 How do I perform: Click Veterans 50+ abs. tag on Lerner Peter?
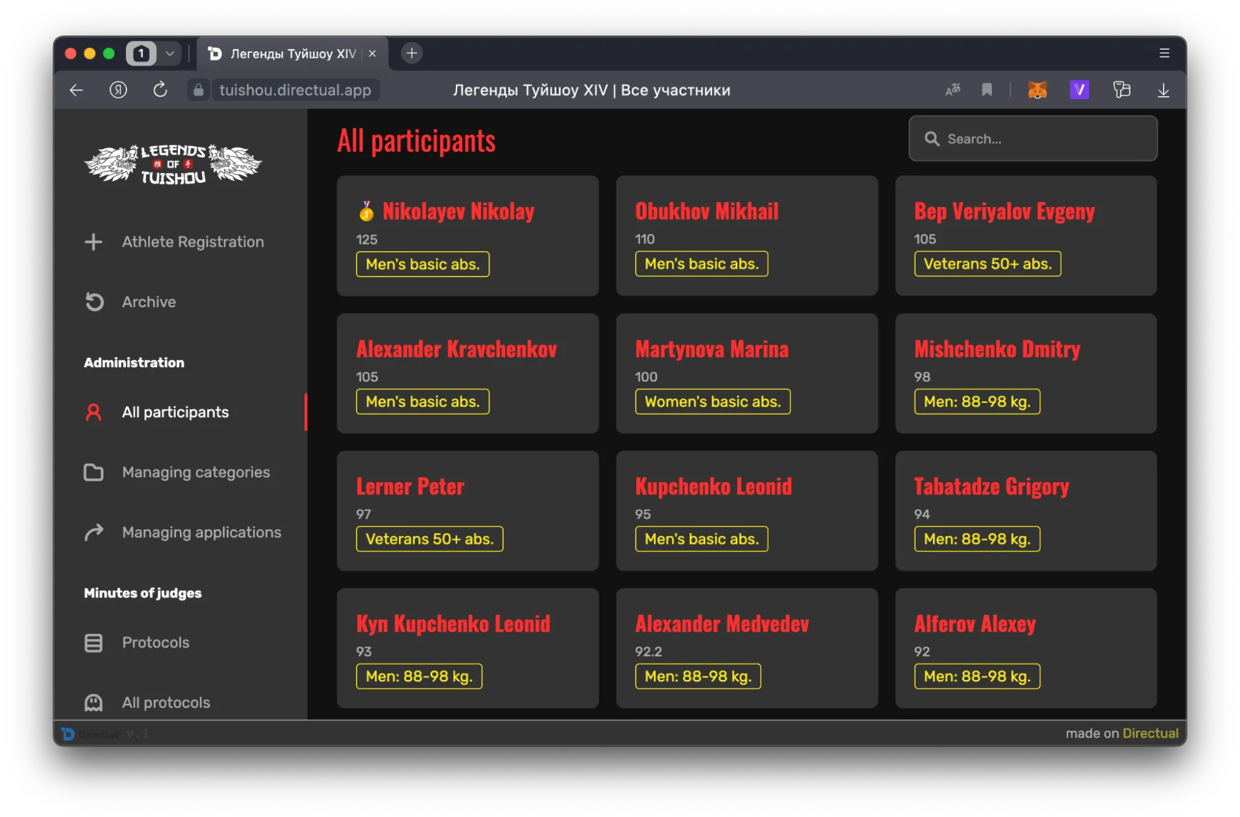tap(429, 539)
